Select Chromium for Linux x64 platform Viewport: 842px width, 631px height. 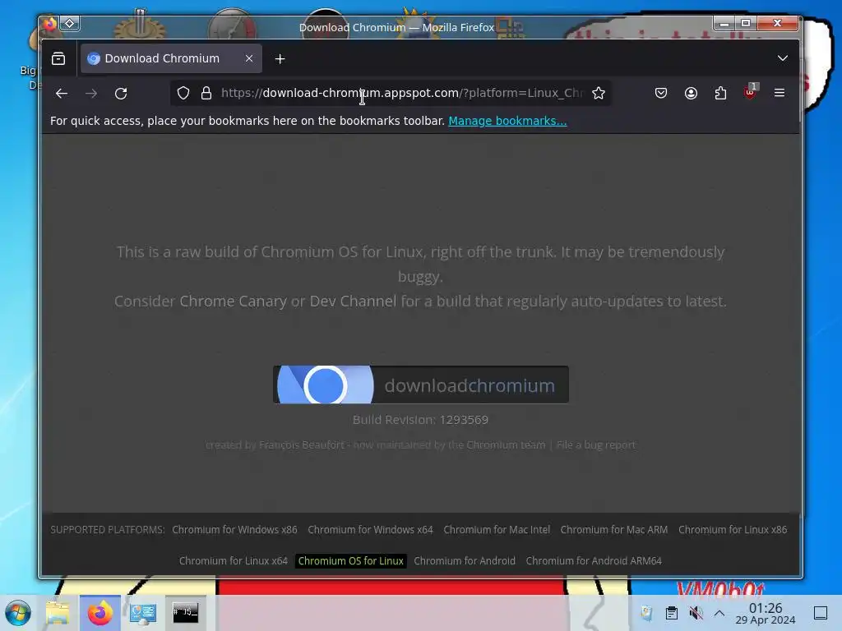233,560
